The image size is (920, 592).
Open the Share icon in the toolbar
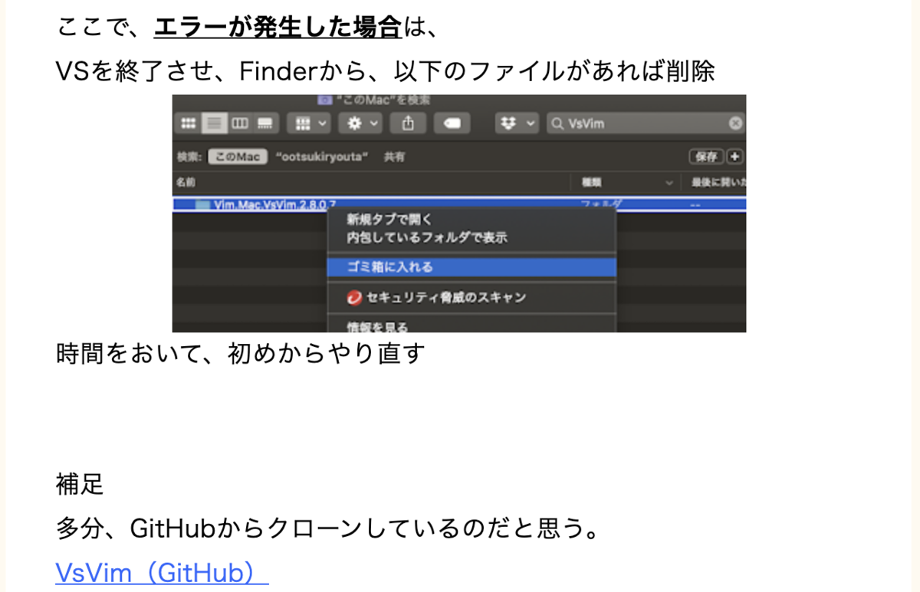pos(408,123)
